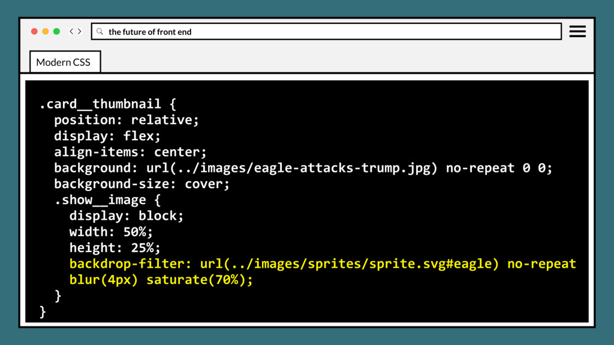Click the 'height: 25%;' declaration
This screenshot has width=614, height=345.
pyautogui.click(x=115, y=248)
